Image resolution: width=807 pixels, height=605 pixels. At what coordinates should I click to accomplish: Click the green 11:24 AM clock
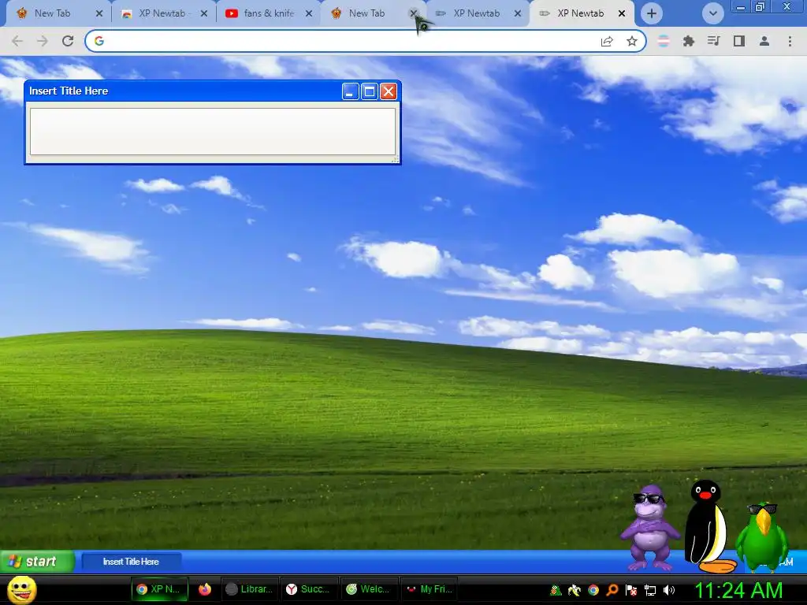coord(738,590)
